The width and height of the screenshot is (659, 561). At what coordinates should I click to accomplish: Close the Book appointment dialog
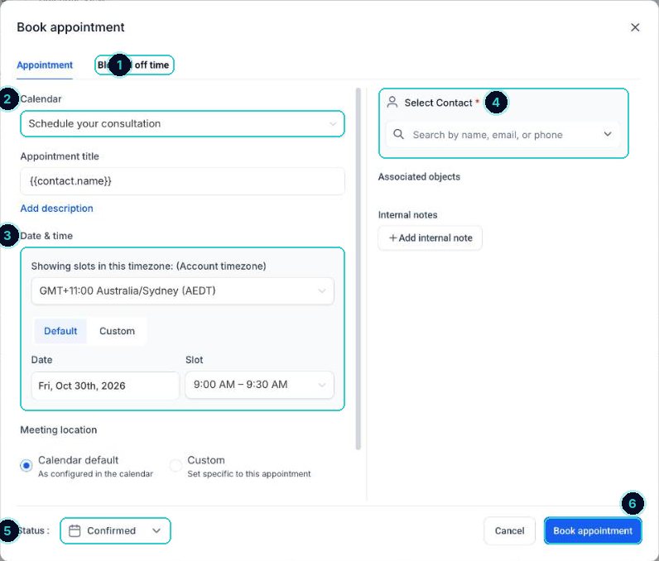click(635, 27)
